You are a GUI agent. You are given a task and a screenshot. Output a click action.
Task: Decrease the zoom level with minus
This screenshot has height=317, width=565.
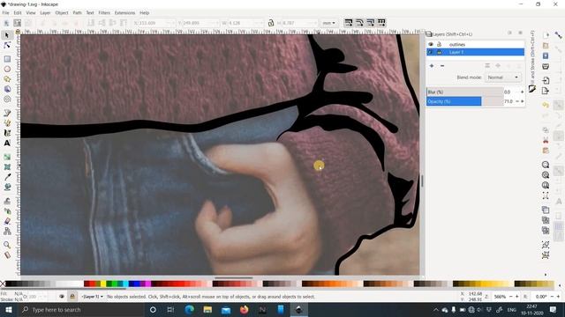[510, 297]
